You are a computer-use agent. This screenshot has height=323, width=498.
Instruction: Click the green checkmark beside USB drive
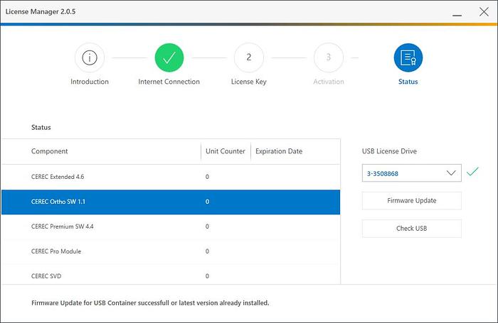coord(472,172)
